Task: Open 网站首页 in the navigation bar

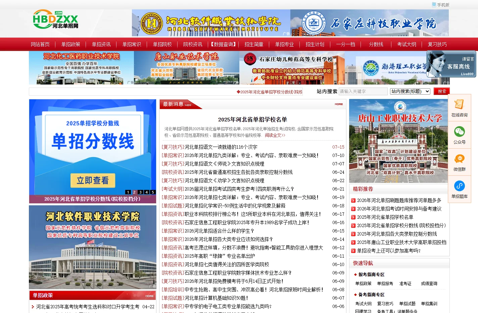Action: click(x=40, y=44)
